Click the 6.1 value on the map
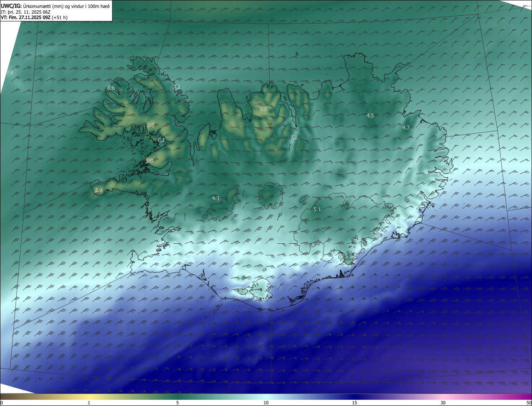This screenshot has width=532, height=406. pos(161,140)
